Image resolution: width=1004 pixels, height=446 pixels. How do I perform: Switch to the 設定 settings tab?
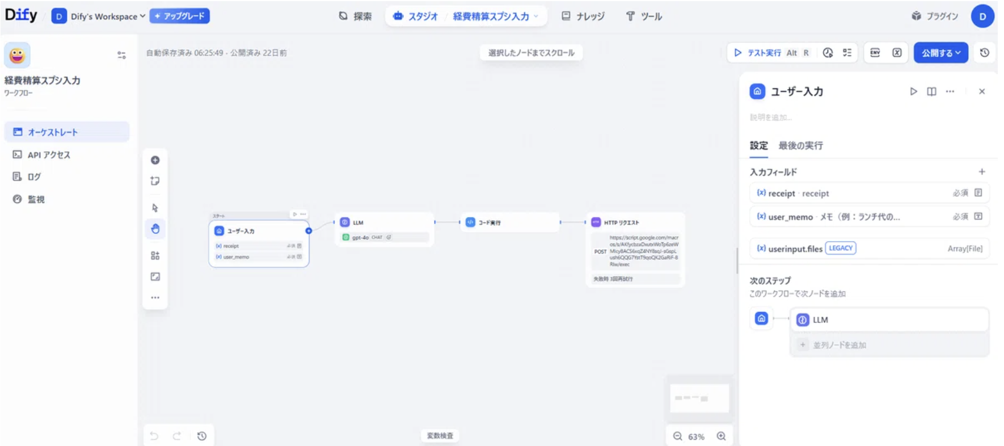pyautogui.click(x=758, y=146)
